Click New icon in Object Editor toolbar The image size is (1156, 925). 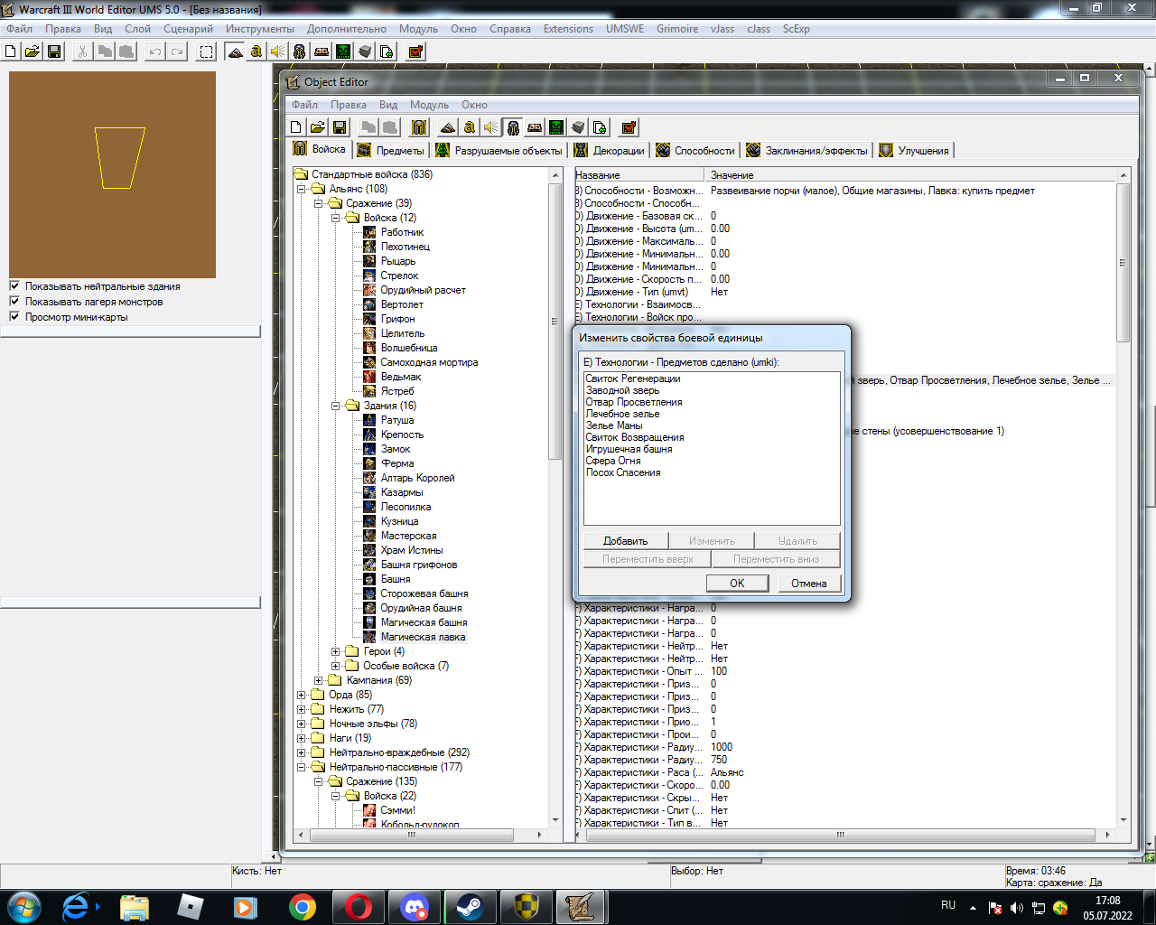tap(296, 127)
